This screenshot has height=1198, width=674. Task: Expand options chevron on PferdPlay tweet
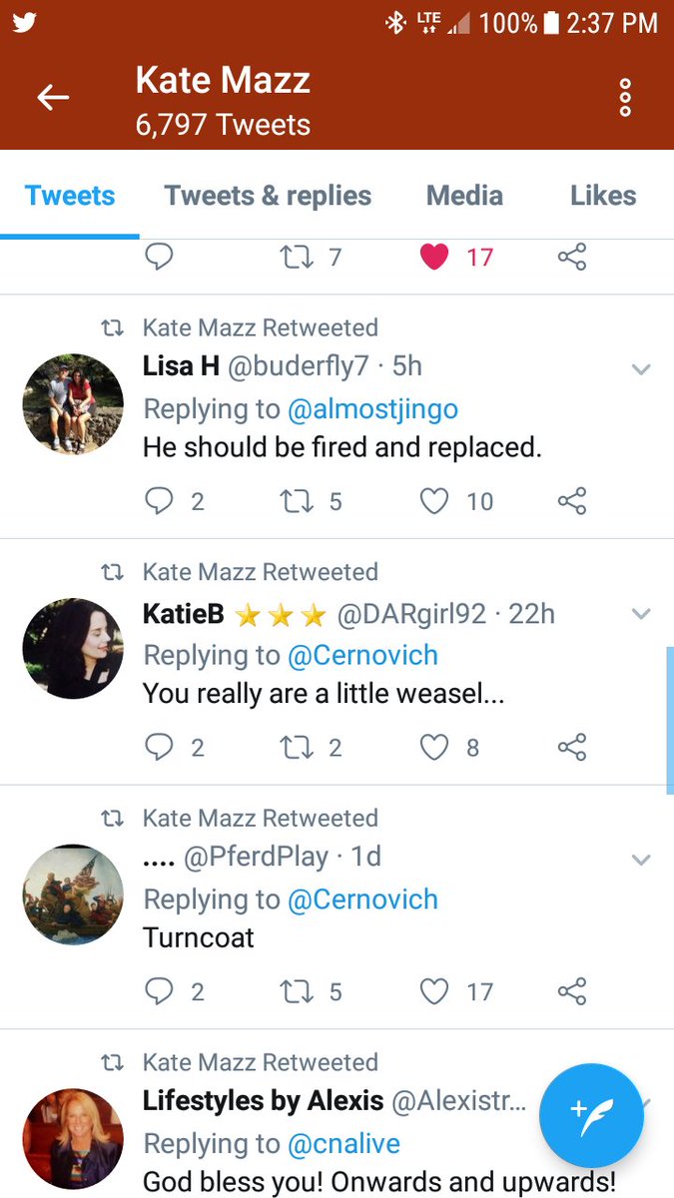click(x=641, y=860)
